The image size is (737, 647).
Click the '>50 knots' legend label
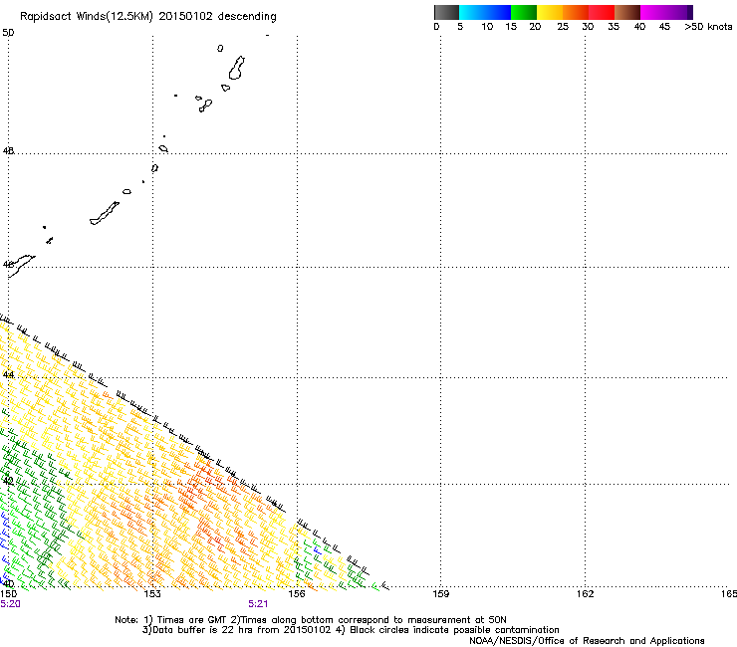coord(708,27)
